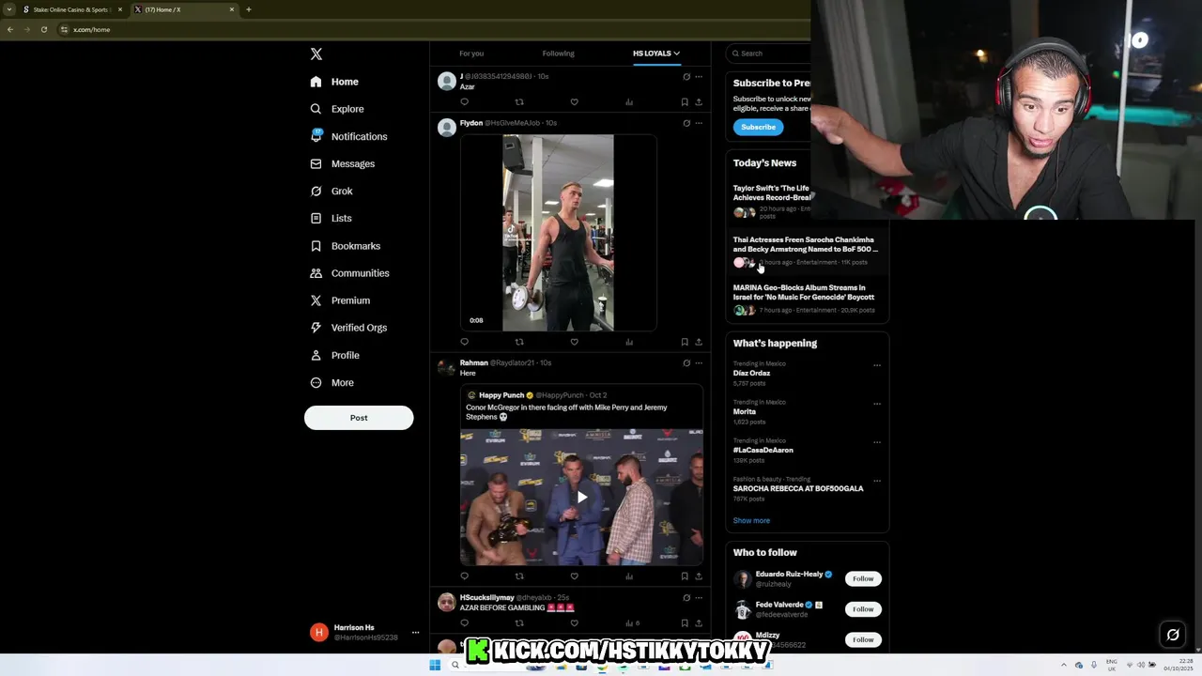Image resolution: width=1202 pixels, height=676 pixels.
Task: Switch to the Following tab
Action: pyautogui.click(x=558, y=54)
